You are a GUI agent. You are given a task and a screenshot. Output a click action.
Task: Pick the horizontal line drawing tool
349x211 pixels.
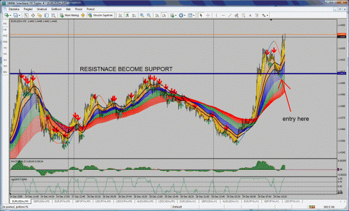(x=223, y=16)
